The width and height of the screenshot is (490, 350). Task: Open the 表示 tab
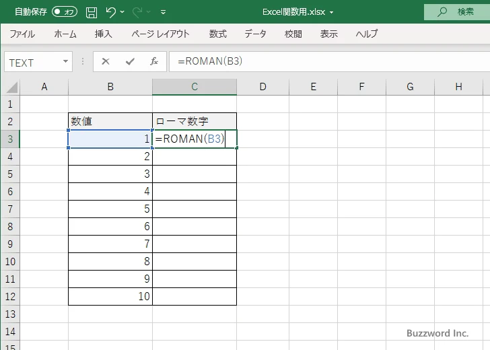click(x=328, y=34)
